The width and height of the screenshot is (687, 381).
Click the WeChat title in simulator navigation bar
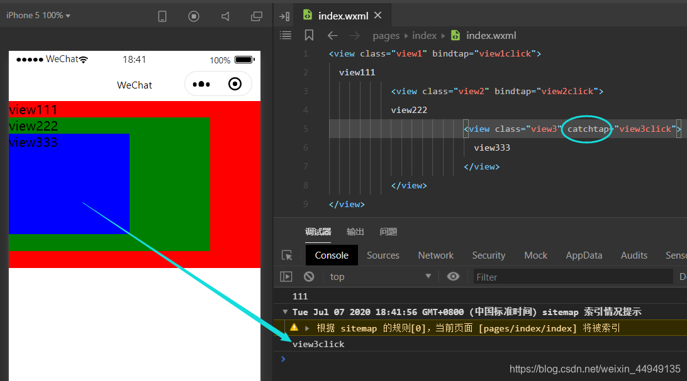(135, 85)
